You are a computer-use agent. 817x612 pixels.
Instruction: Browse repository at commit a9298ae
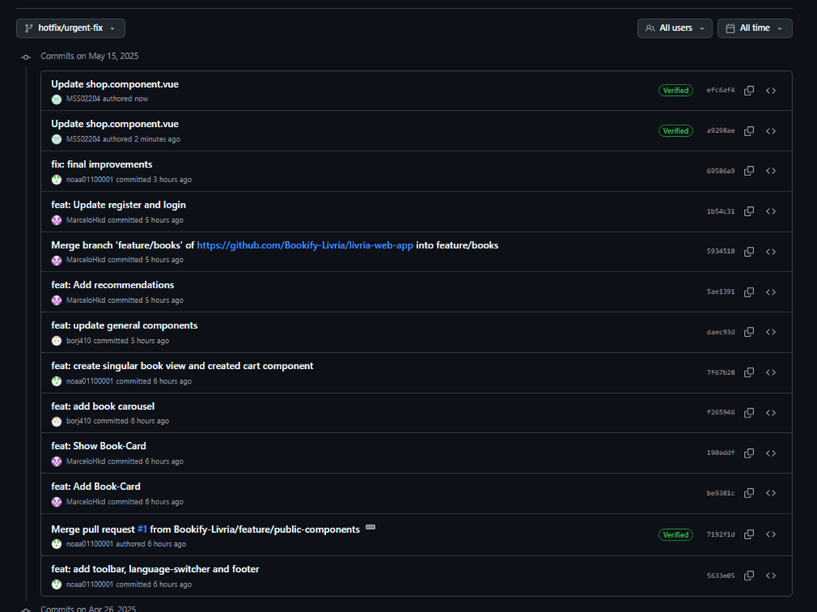(x=771, y=131)
